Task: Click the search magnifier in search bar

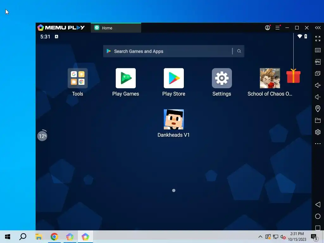Action: [x=239, y=51]
